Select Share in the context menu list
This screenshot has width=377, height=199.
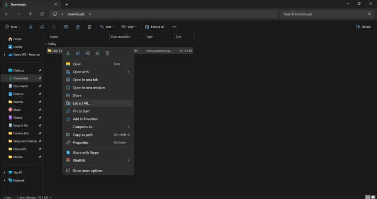click(98, 95)
